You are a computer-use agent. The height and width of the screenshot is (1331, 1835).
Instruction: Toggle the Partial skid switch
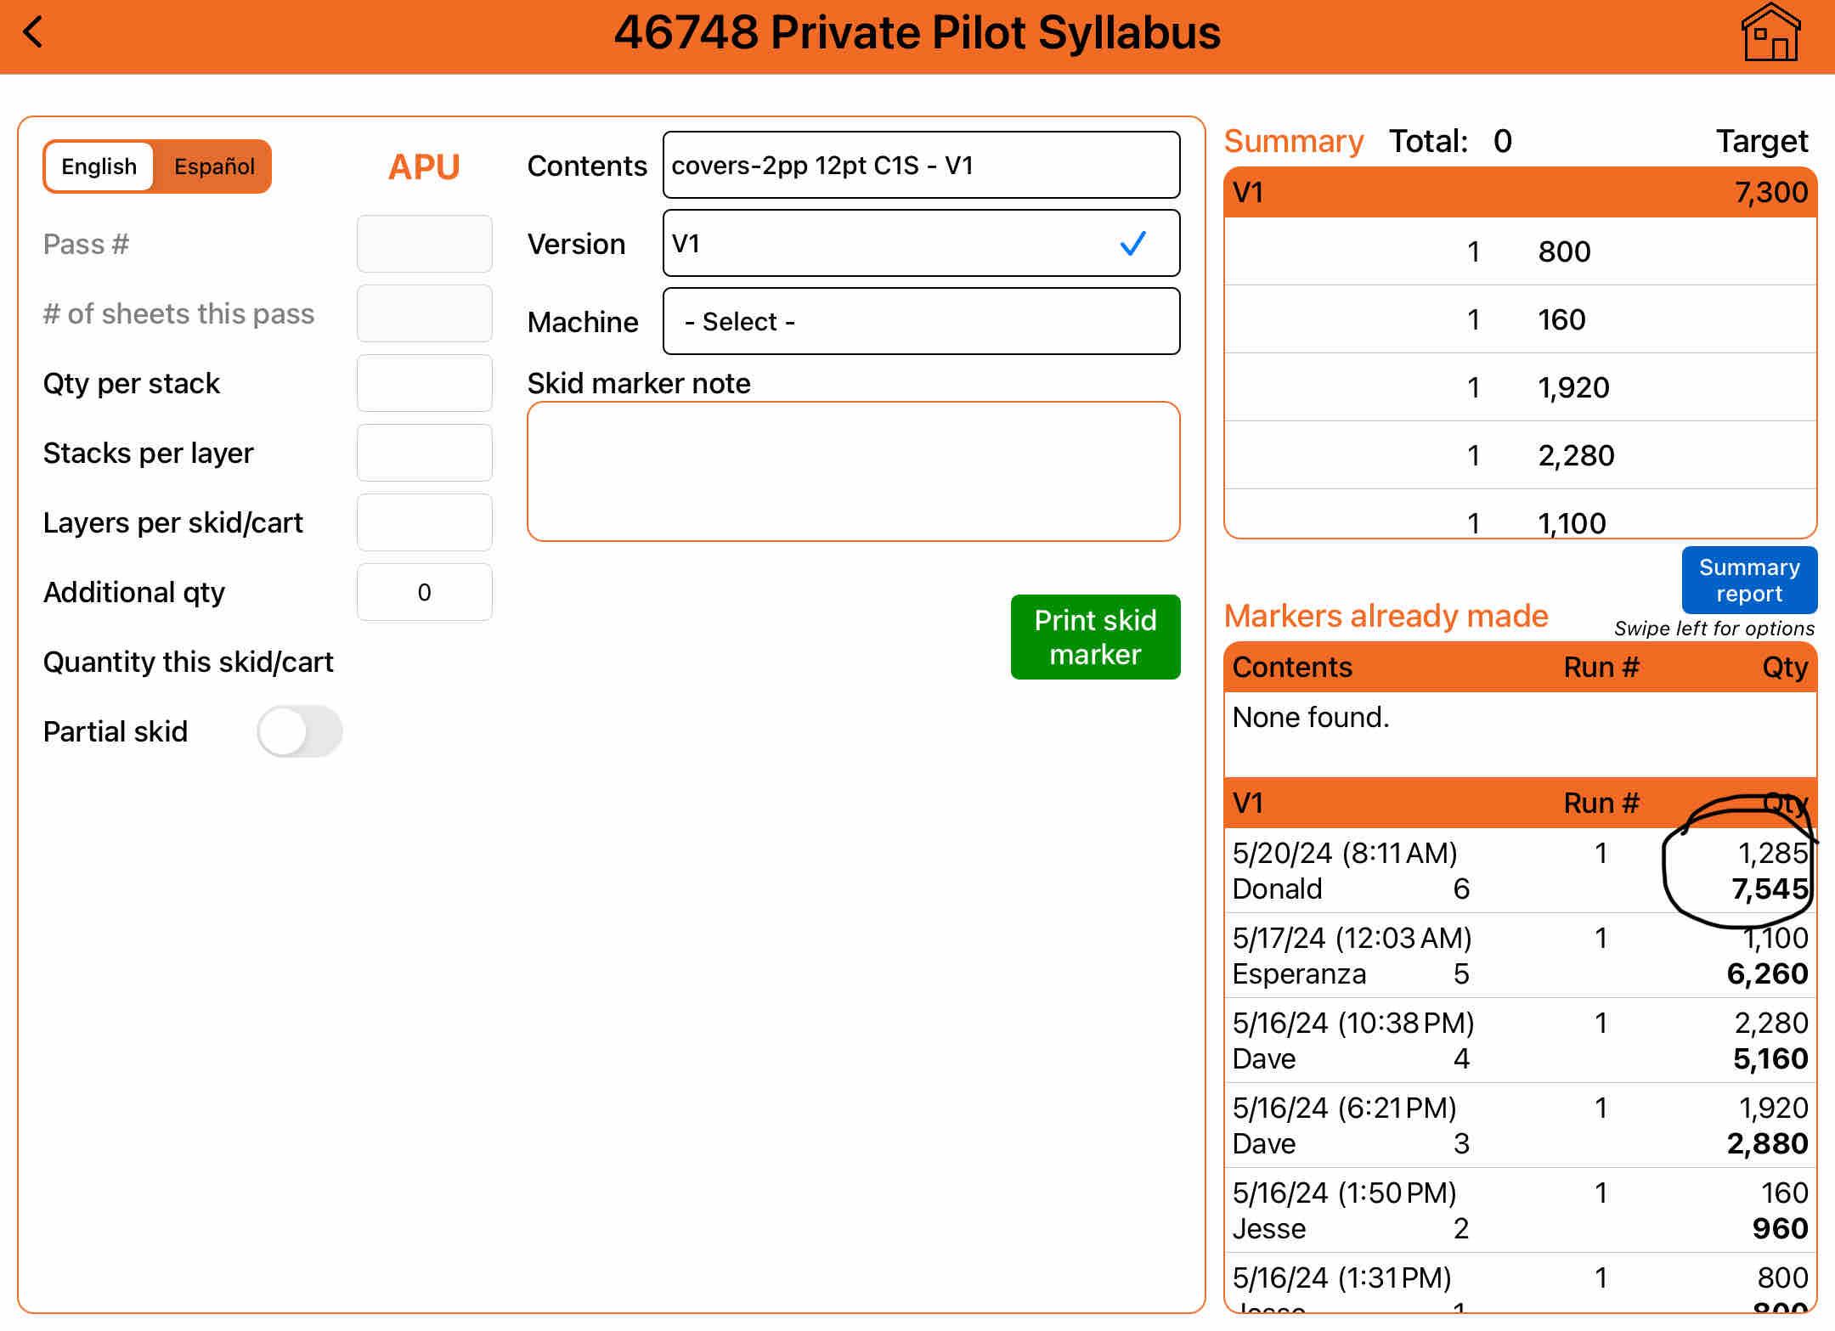(x=299, y=731)
